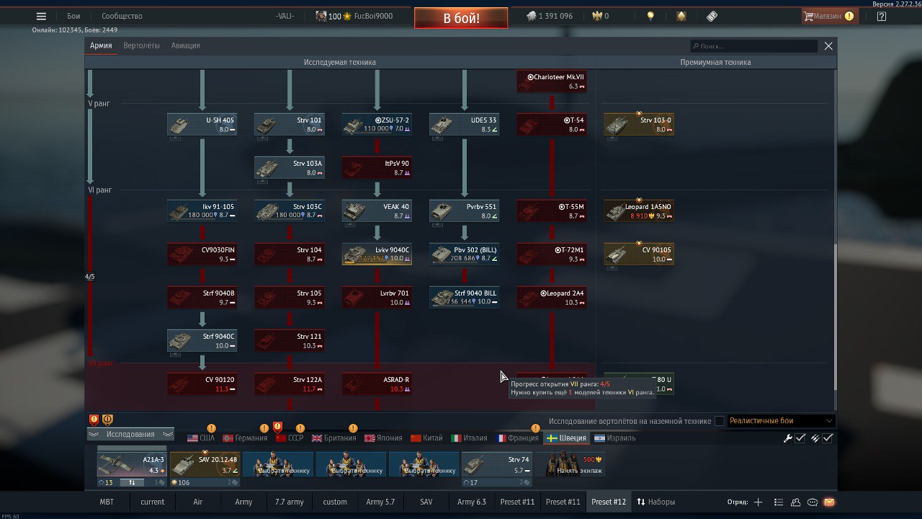Click the search field Поиск

tap(753, 45)
